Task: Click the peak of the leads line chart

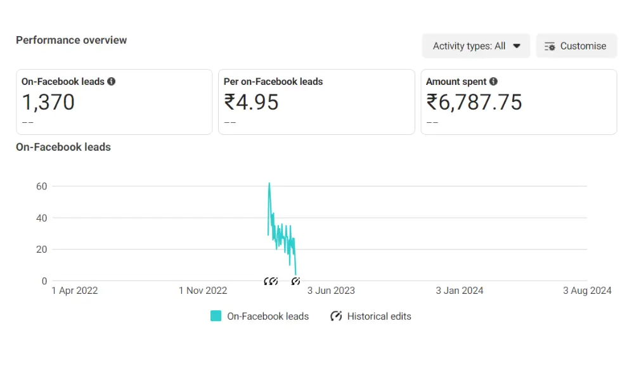Action: tap(269, 184)
